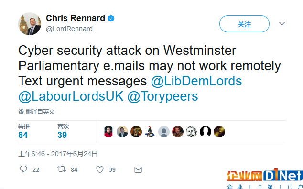Viewport: 303px width, 189px height.
Task: Open the default grey silhouette liker avatar
Action: (164, 132)
